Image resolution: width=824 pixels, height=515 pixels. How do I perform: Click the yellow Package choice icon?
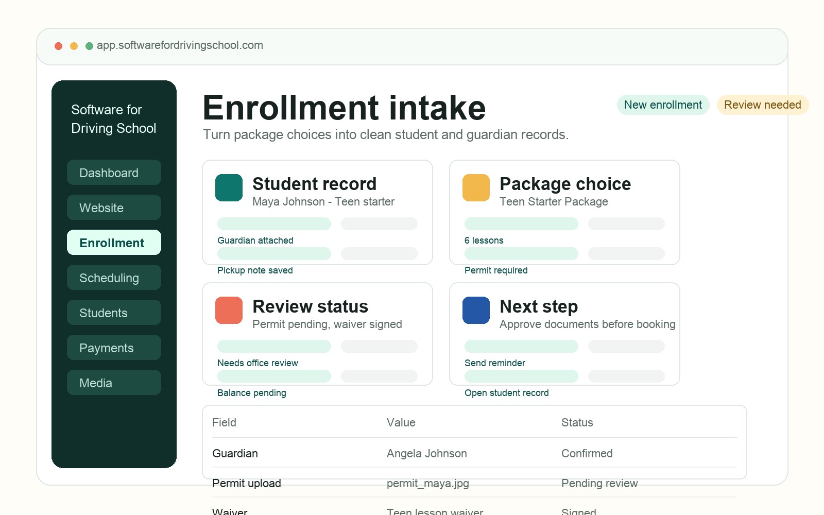tap(476, 187)
